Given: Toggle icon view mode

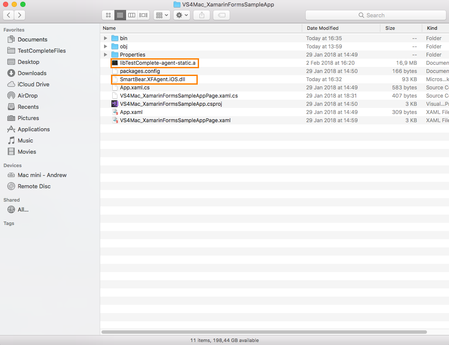Looking at the screenshot, I should tap(108, 15).
